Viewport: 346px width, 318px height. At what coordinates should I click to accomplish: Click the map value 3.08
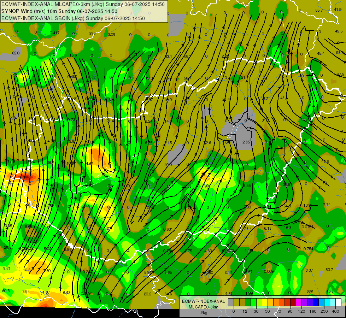(111, 34)
